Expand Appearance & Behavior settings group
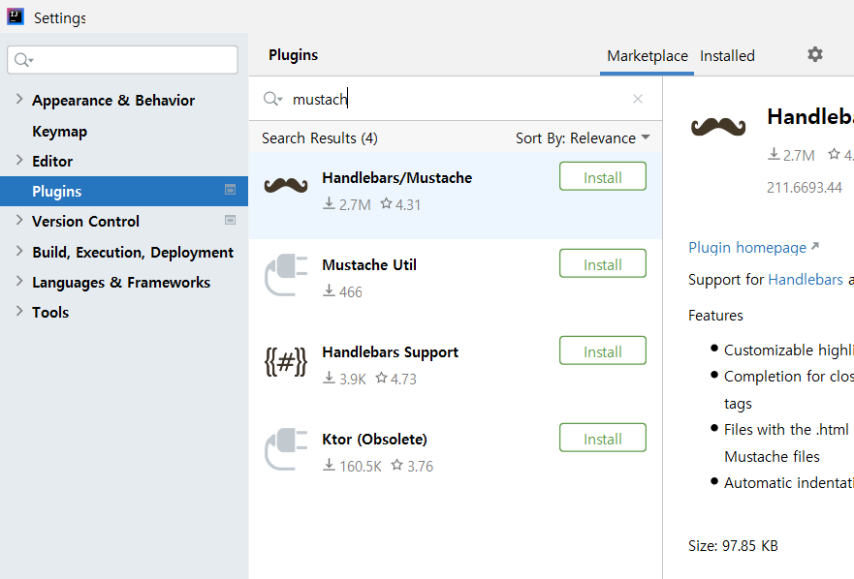The image size is (854, 579). (19, 99)
